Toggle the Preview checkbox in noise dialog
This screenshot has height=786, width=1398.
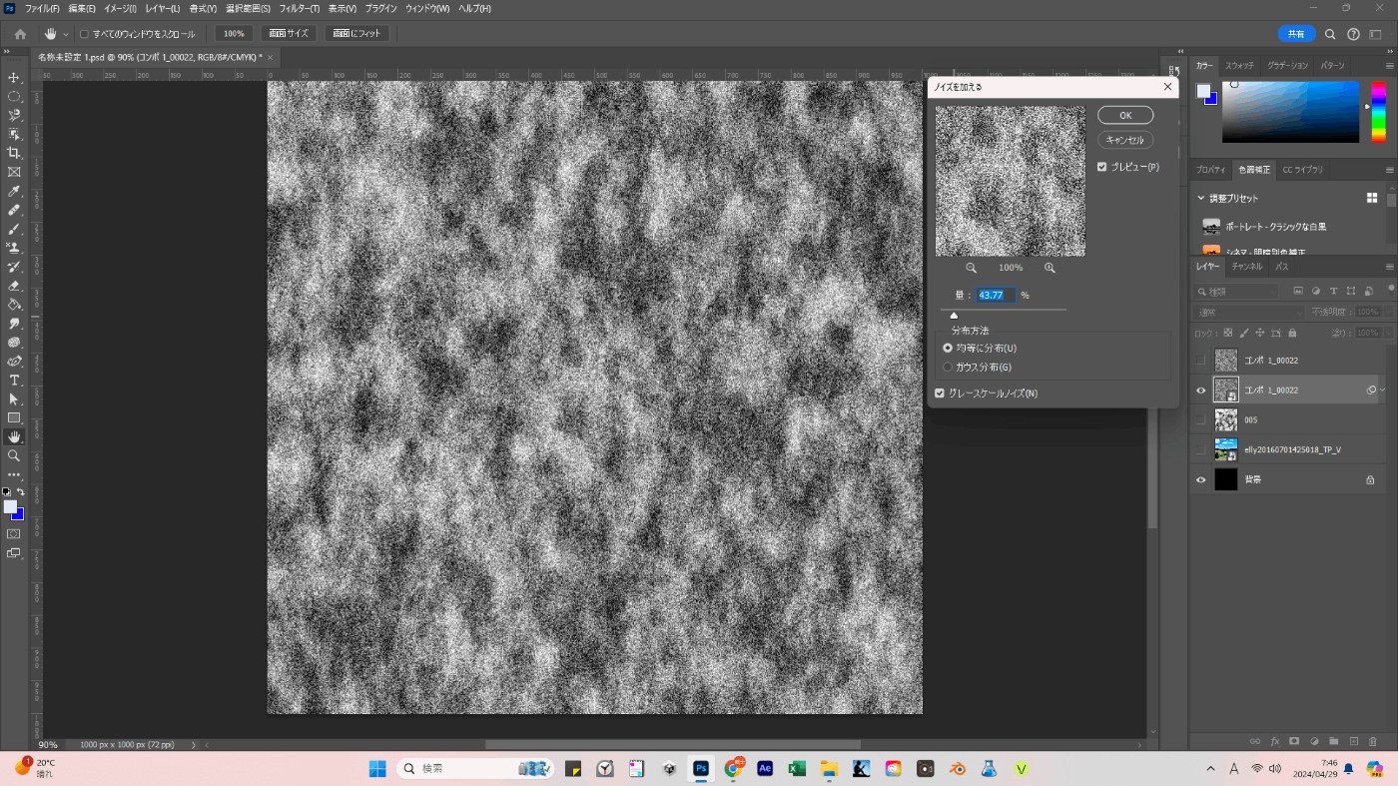(x=1102, y=167)
